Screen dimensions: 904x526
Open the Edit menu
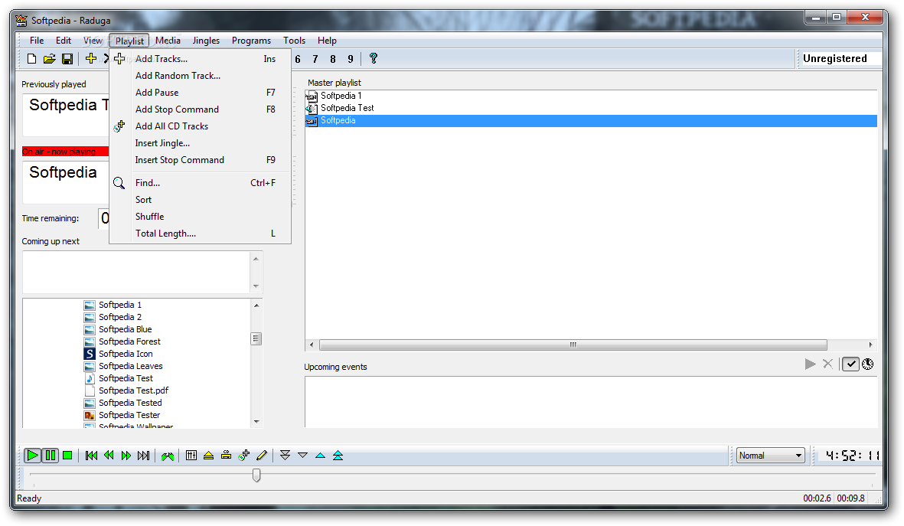coord(64,41)
